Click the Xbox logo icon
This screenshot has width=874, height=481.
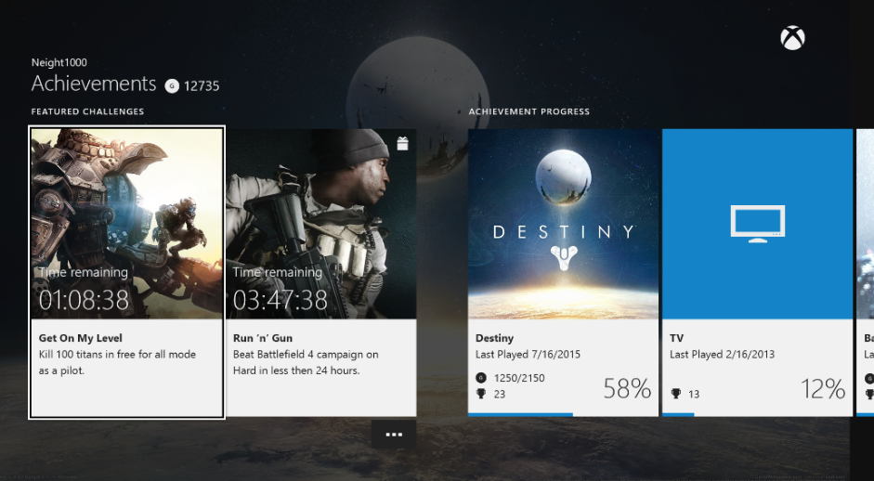(x=792, y=38)
